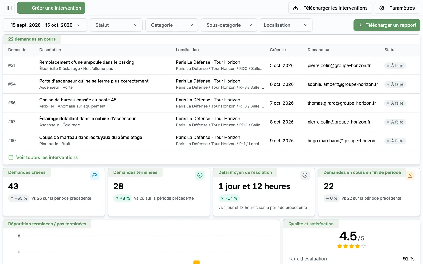Screen dimensions: 423x264
Task: Click Télécharger les interventions button
Action: (x=330, y=8)
